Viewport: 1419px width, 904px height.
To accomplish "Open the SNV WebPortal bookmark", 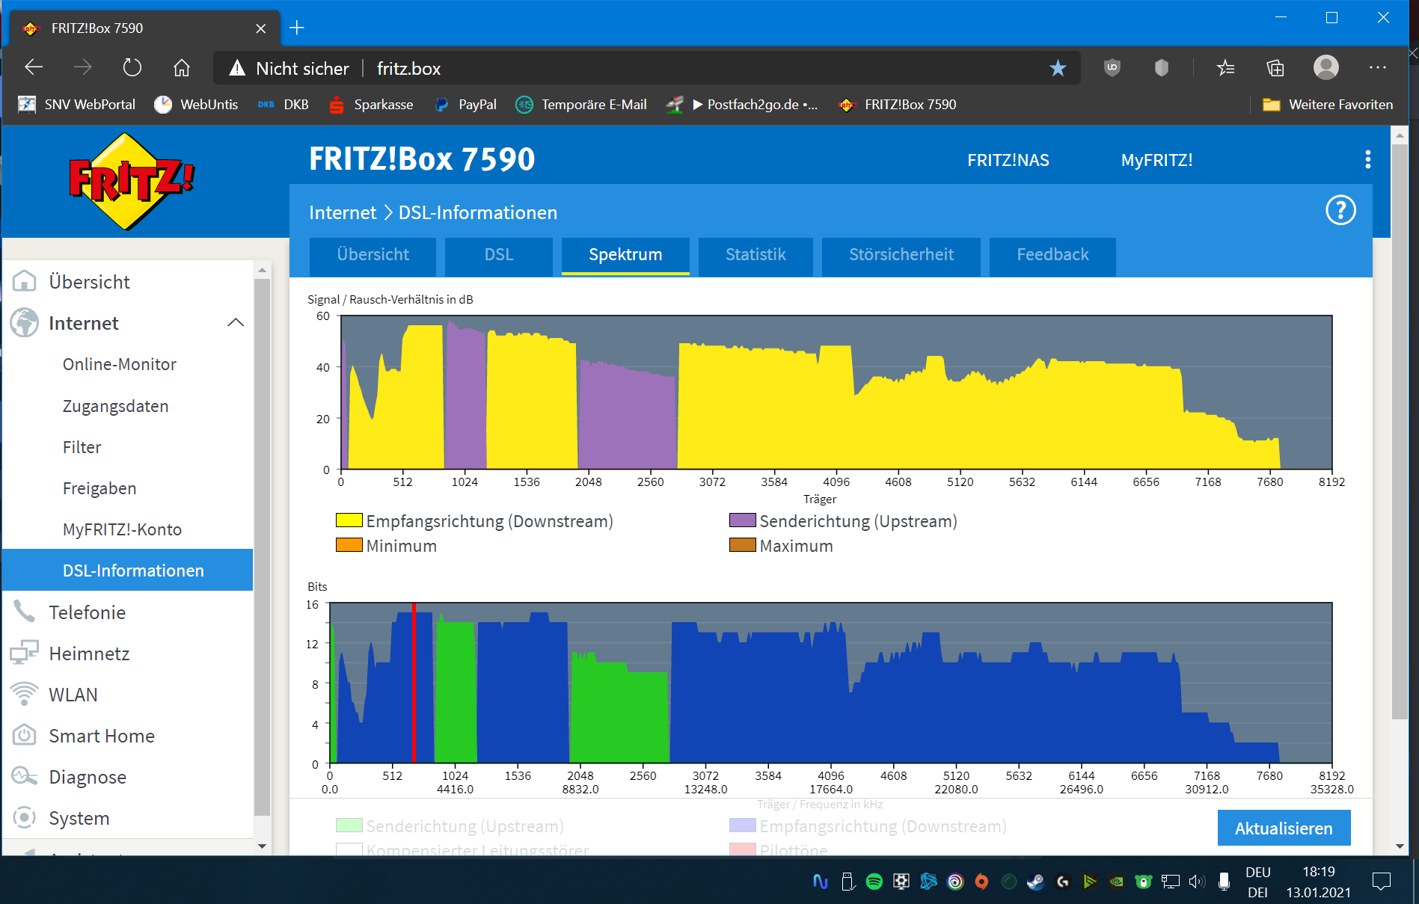I will 77,105.
